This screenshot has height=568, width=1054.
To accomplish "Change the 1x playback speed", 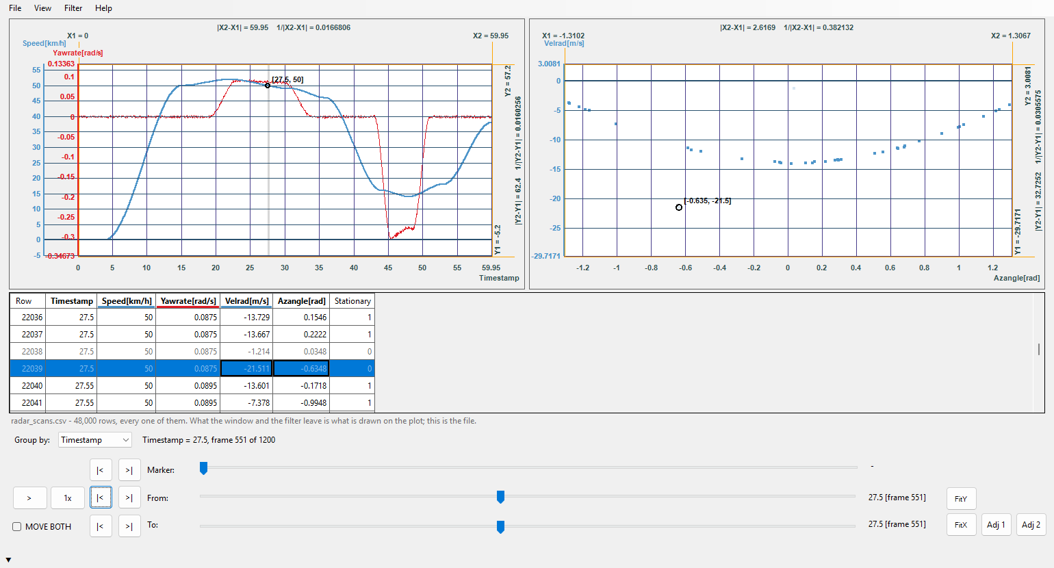I will [x=68, y=498].
